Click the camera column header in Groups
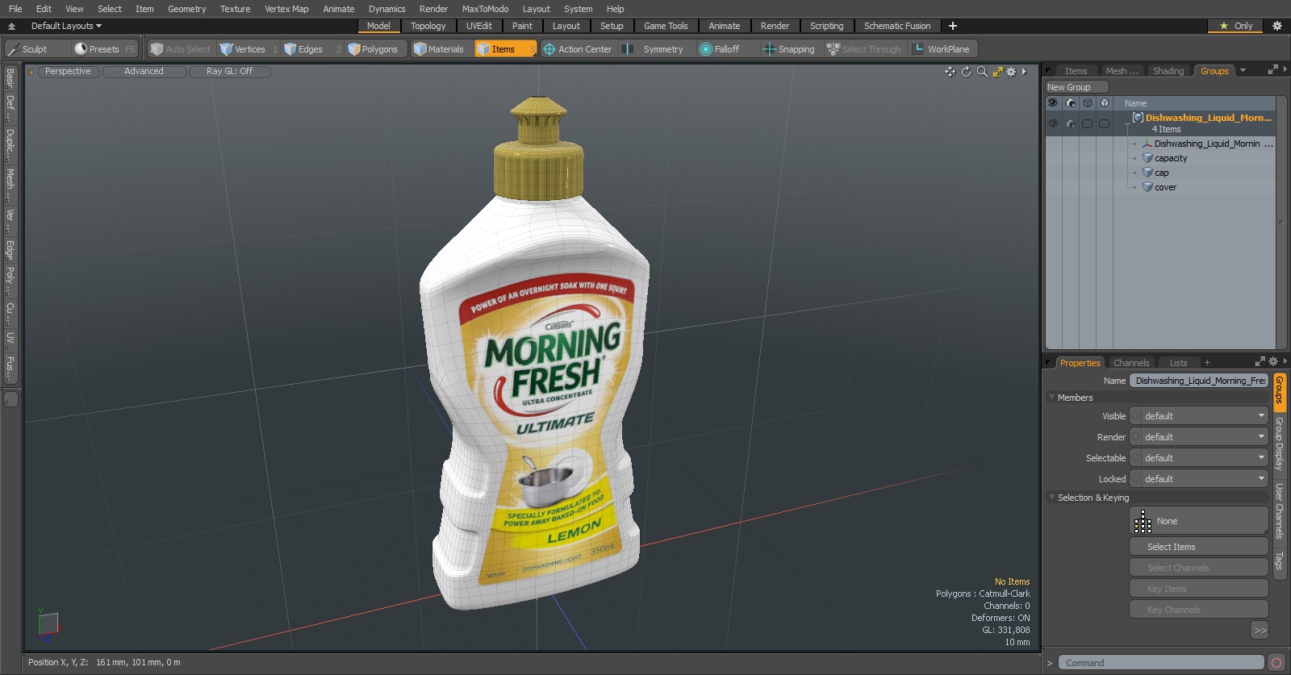 click(1071, 103)
